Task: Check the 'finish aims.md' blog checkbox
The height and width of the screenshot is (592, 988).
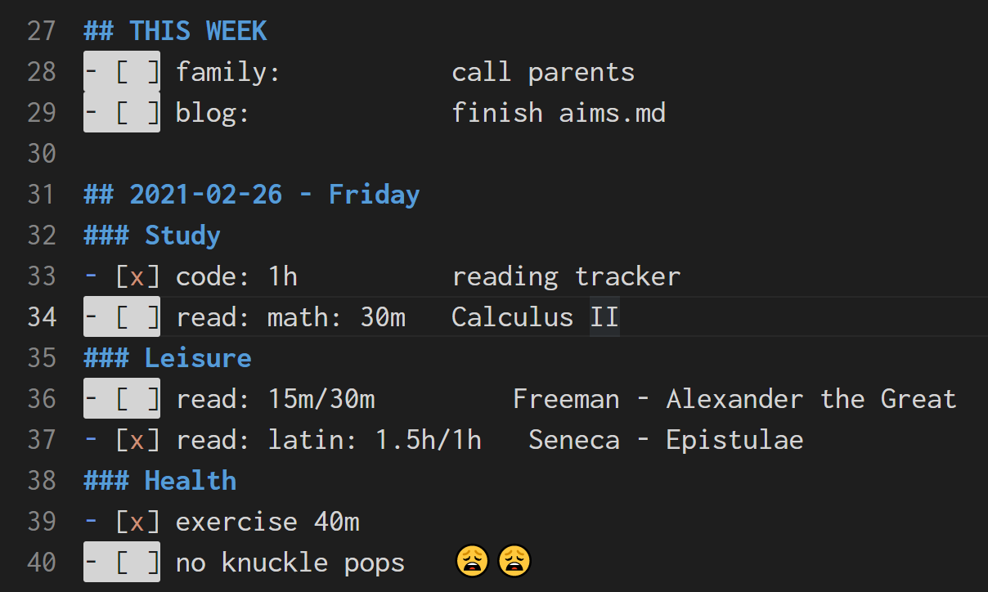Action: [x=137, y=113]
